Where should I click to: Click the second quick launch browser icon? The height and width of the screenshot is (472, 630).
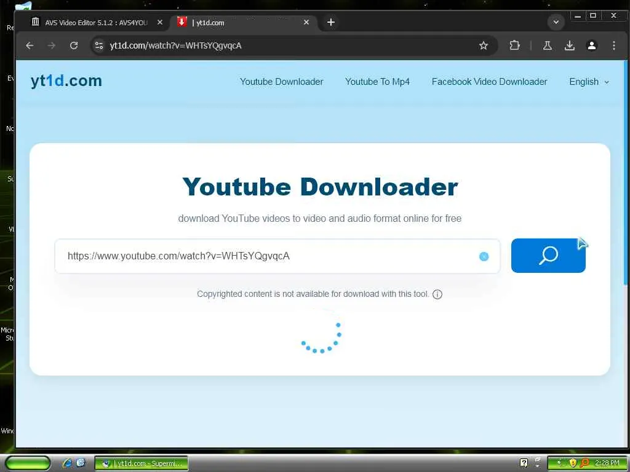(81, 463)
